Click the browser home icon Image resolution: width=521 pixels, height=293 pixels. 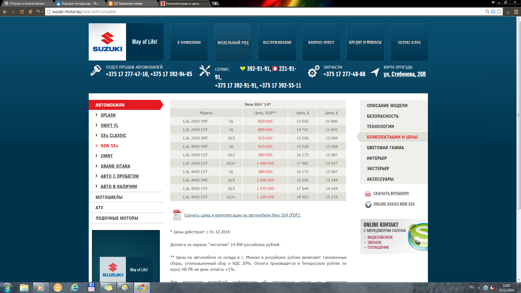(x=30, y=12)
